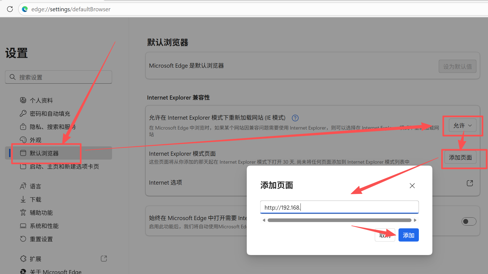Click the 取消 button in dialog
The image size is (488, 274).
(385, 235)
